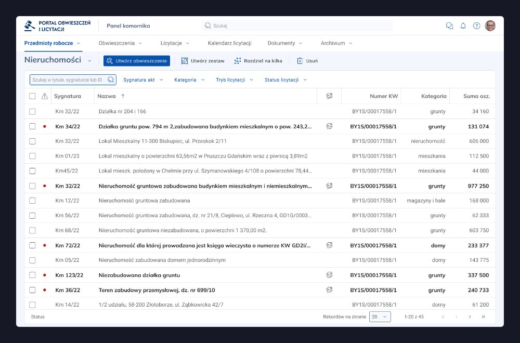The width and height of the screenshot is (520, 343).
Task: Click the Status label in the footer
Action: click(x=37, y=317)
